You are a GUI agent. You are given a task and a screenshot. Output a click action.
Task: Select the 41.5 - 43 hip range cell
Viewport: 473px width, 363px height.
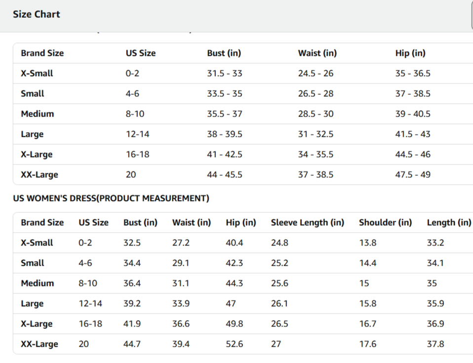[x=413, y=134]
